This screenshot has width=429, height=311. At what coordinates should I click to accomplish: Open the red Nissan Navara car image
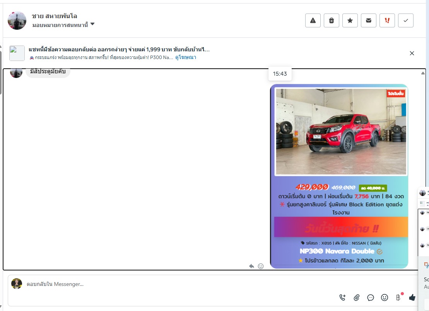341,132
